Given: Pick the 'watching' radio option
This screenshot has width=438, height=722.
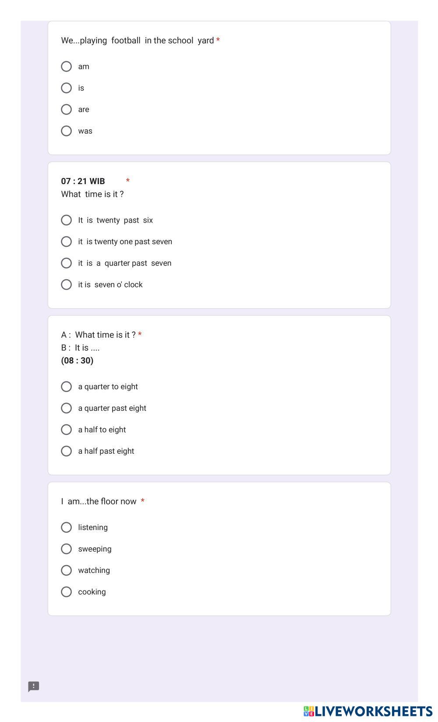Looking at the screenshot, I should coord(66,570).
